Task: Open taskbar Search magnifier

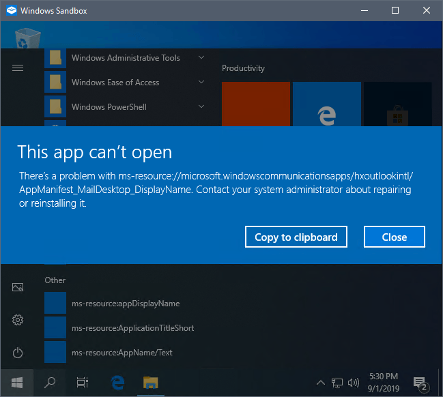Action: coord(50,383)
